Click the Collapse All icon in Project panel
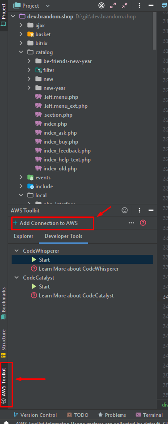 (125, 5)
